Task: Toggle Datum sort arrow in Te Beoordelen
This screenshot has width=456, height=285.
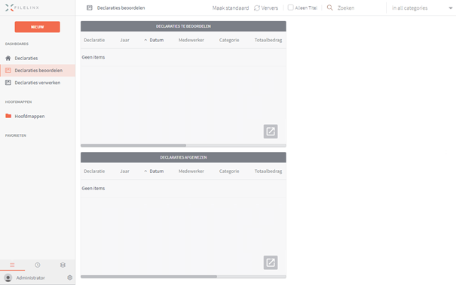Action: pos(145,40)
